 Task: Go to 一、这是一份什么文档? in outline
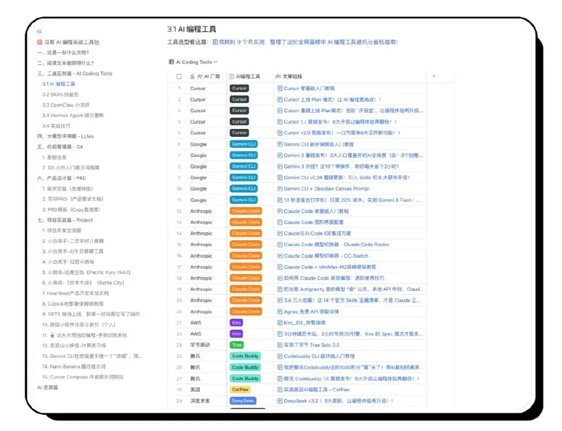click(63, 53)
